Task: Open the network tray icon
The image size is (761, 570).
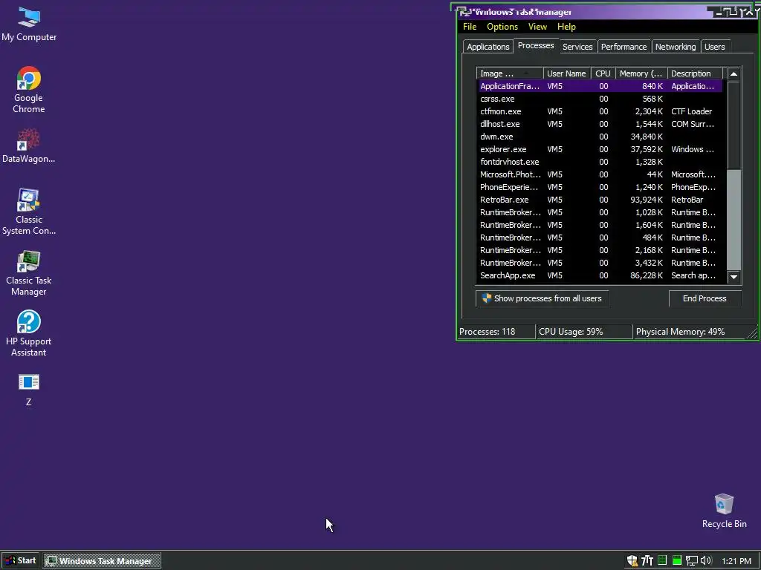Action: [692, 561]
